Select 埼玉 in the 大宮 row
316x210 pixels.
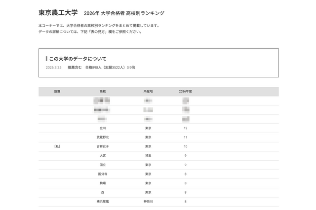click(x=148, y=155)
